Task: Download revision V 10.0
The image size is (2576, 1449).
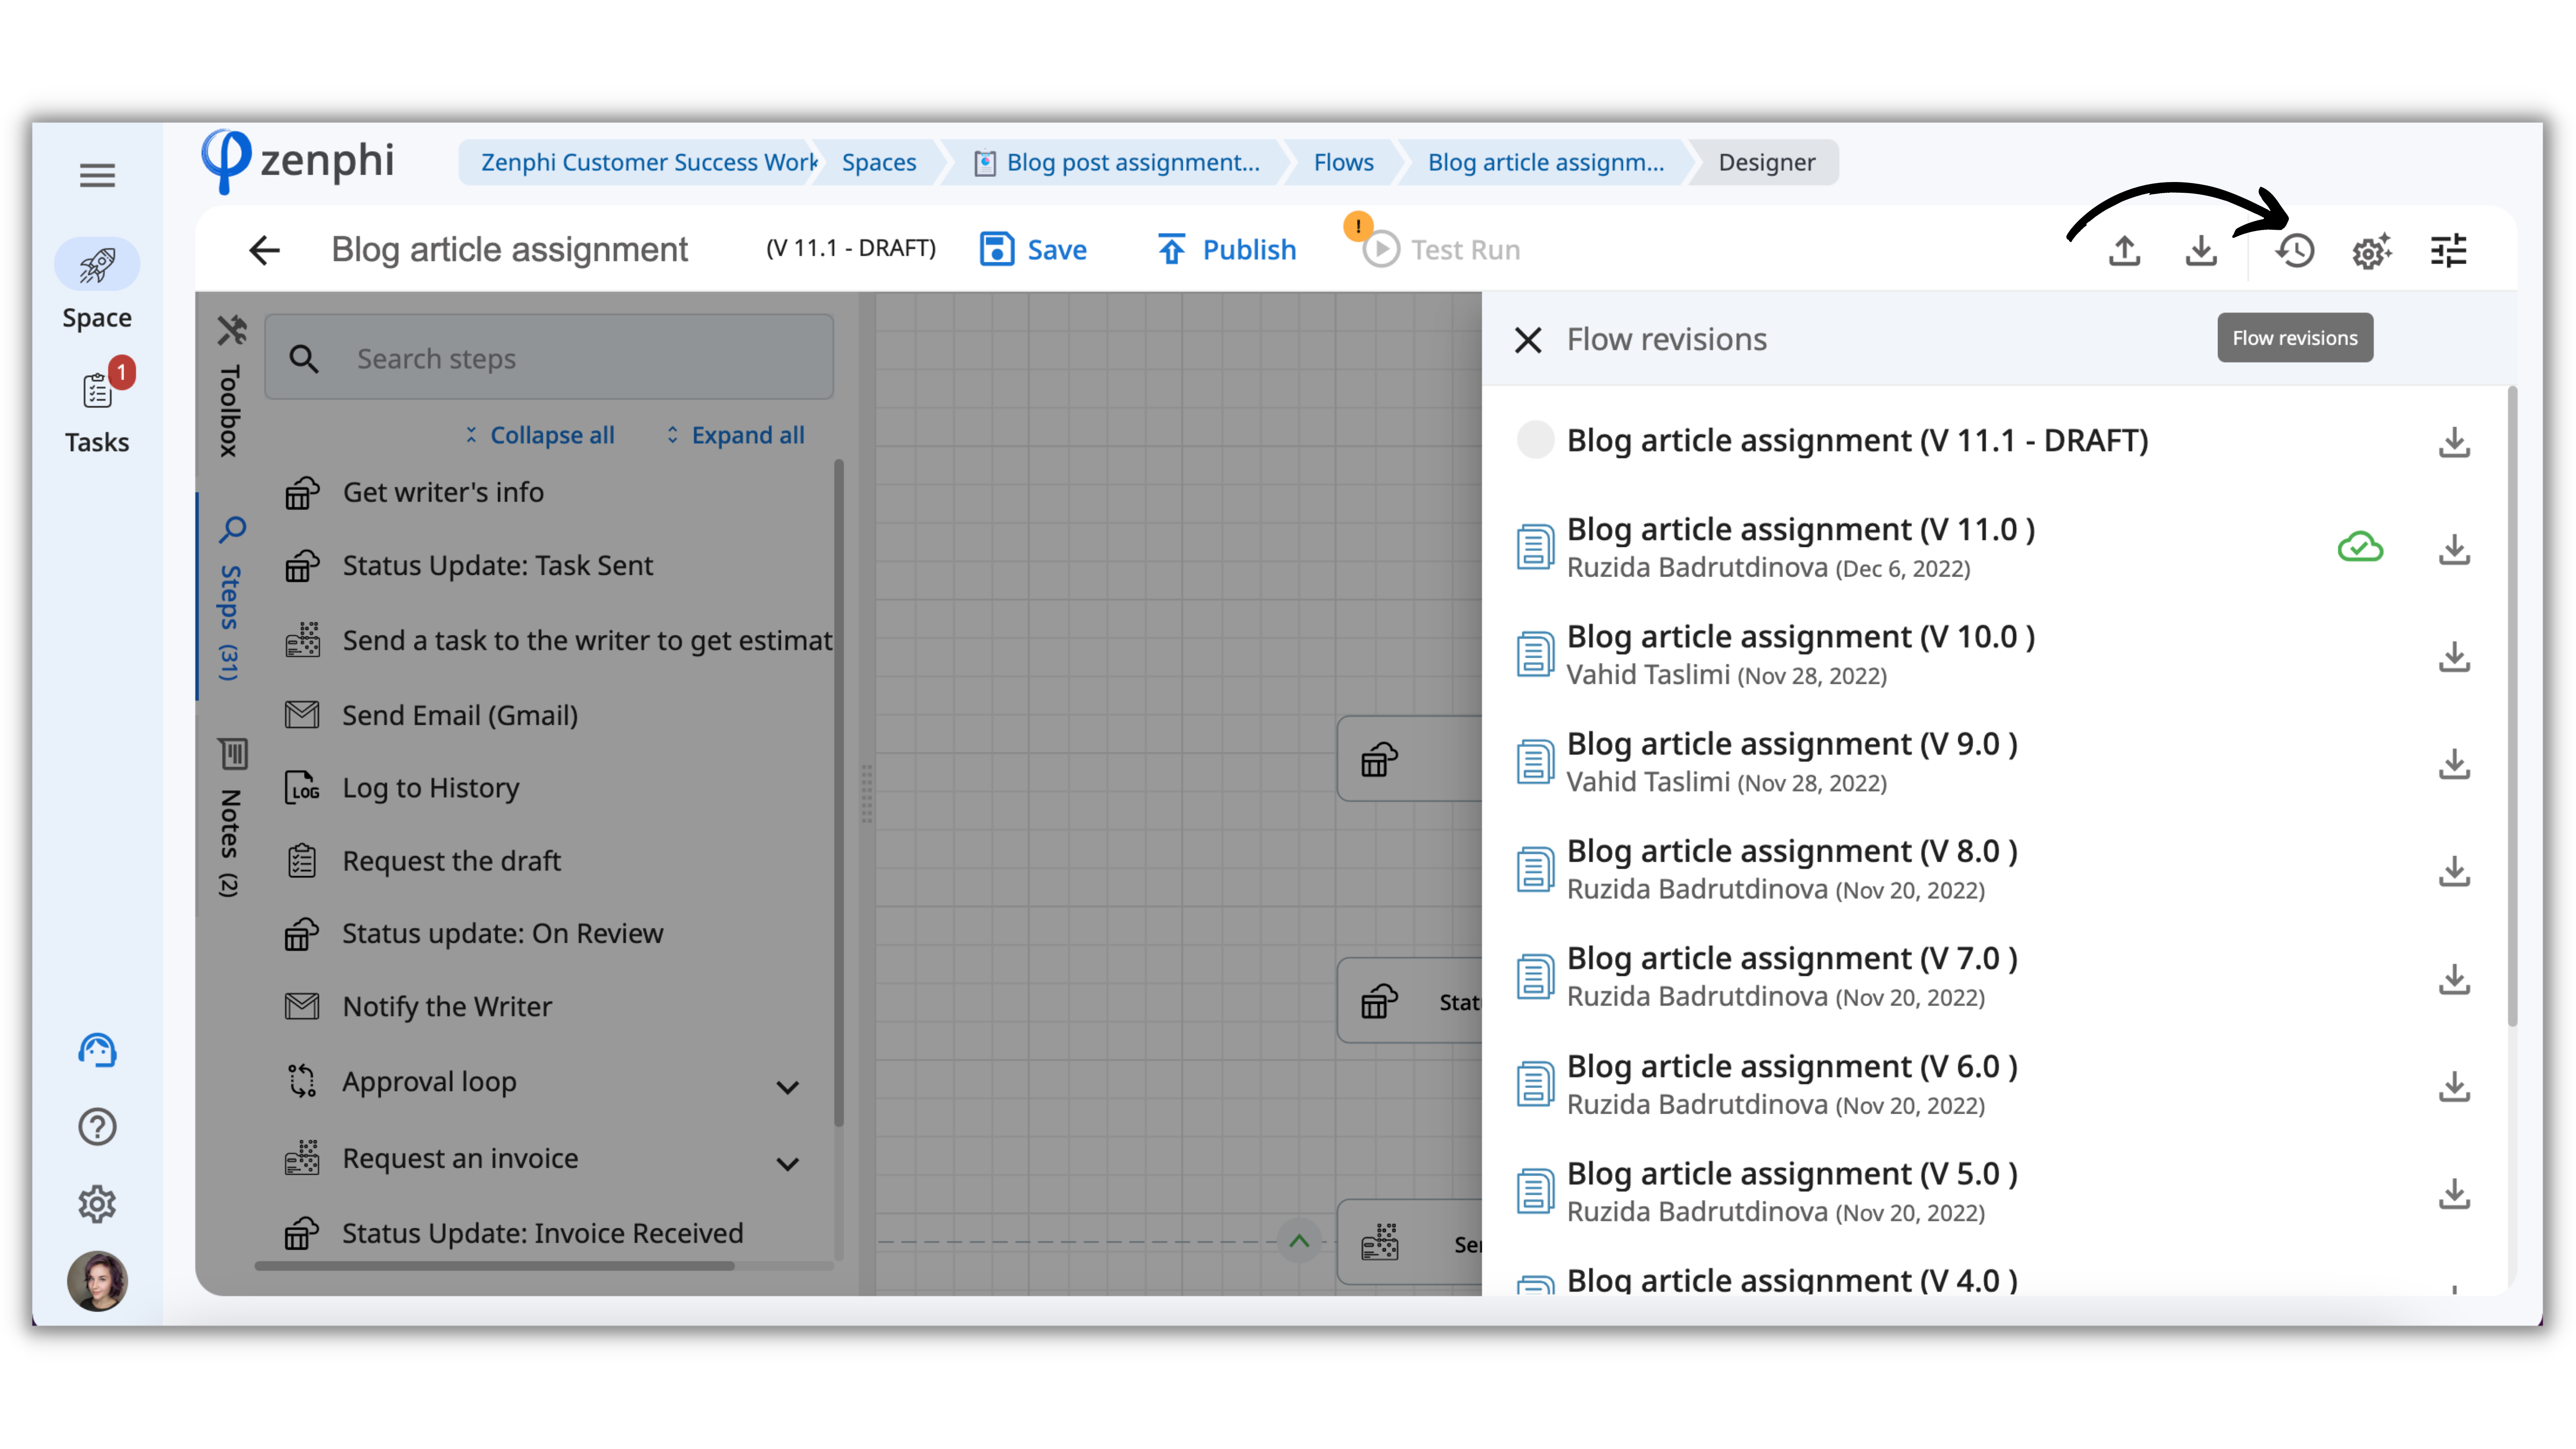Action: point(2454,656)
